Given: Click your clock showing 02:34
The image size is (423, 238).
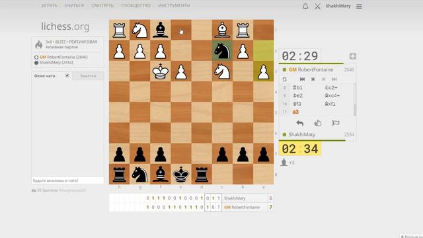Looking at the screenshot, I should [299, 149].
